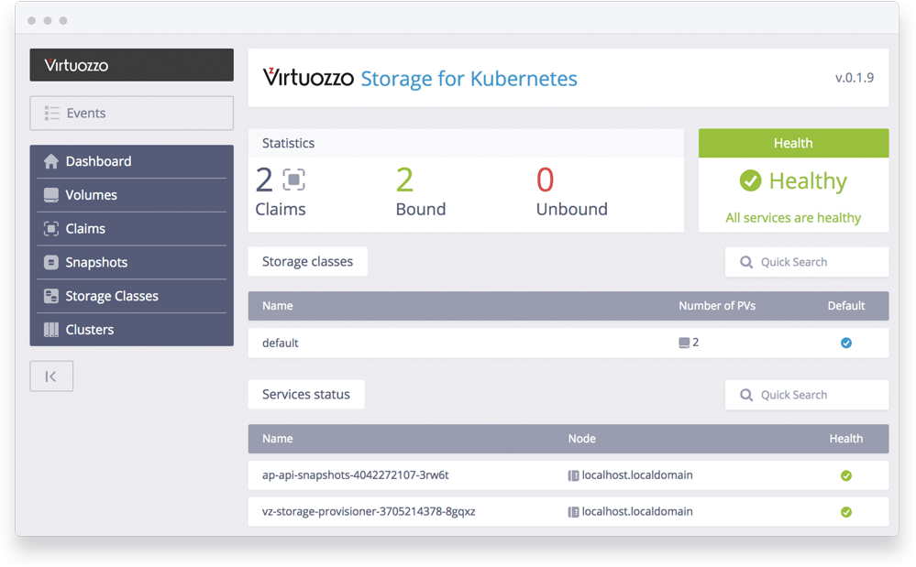Click the Events list icon
916x567 pixels.
click(52, 114)
